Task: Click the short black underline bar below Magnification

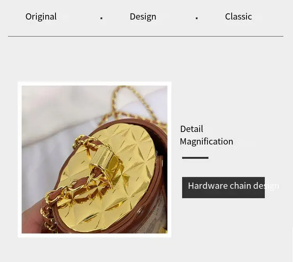Action: pyautogui.click(x=195, y=158)
